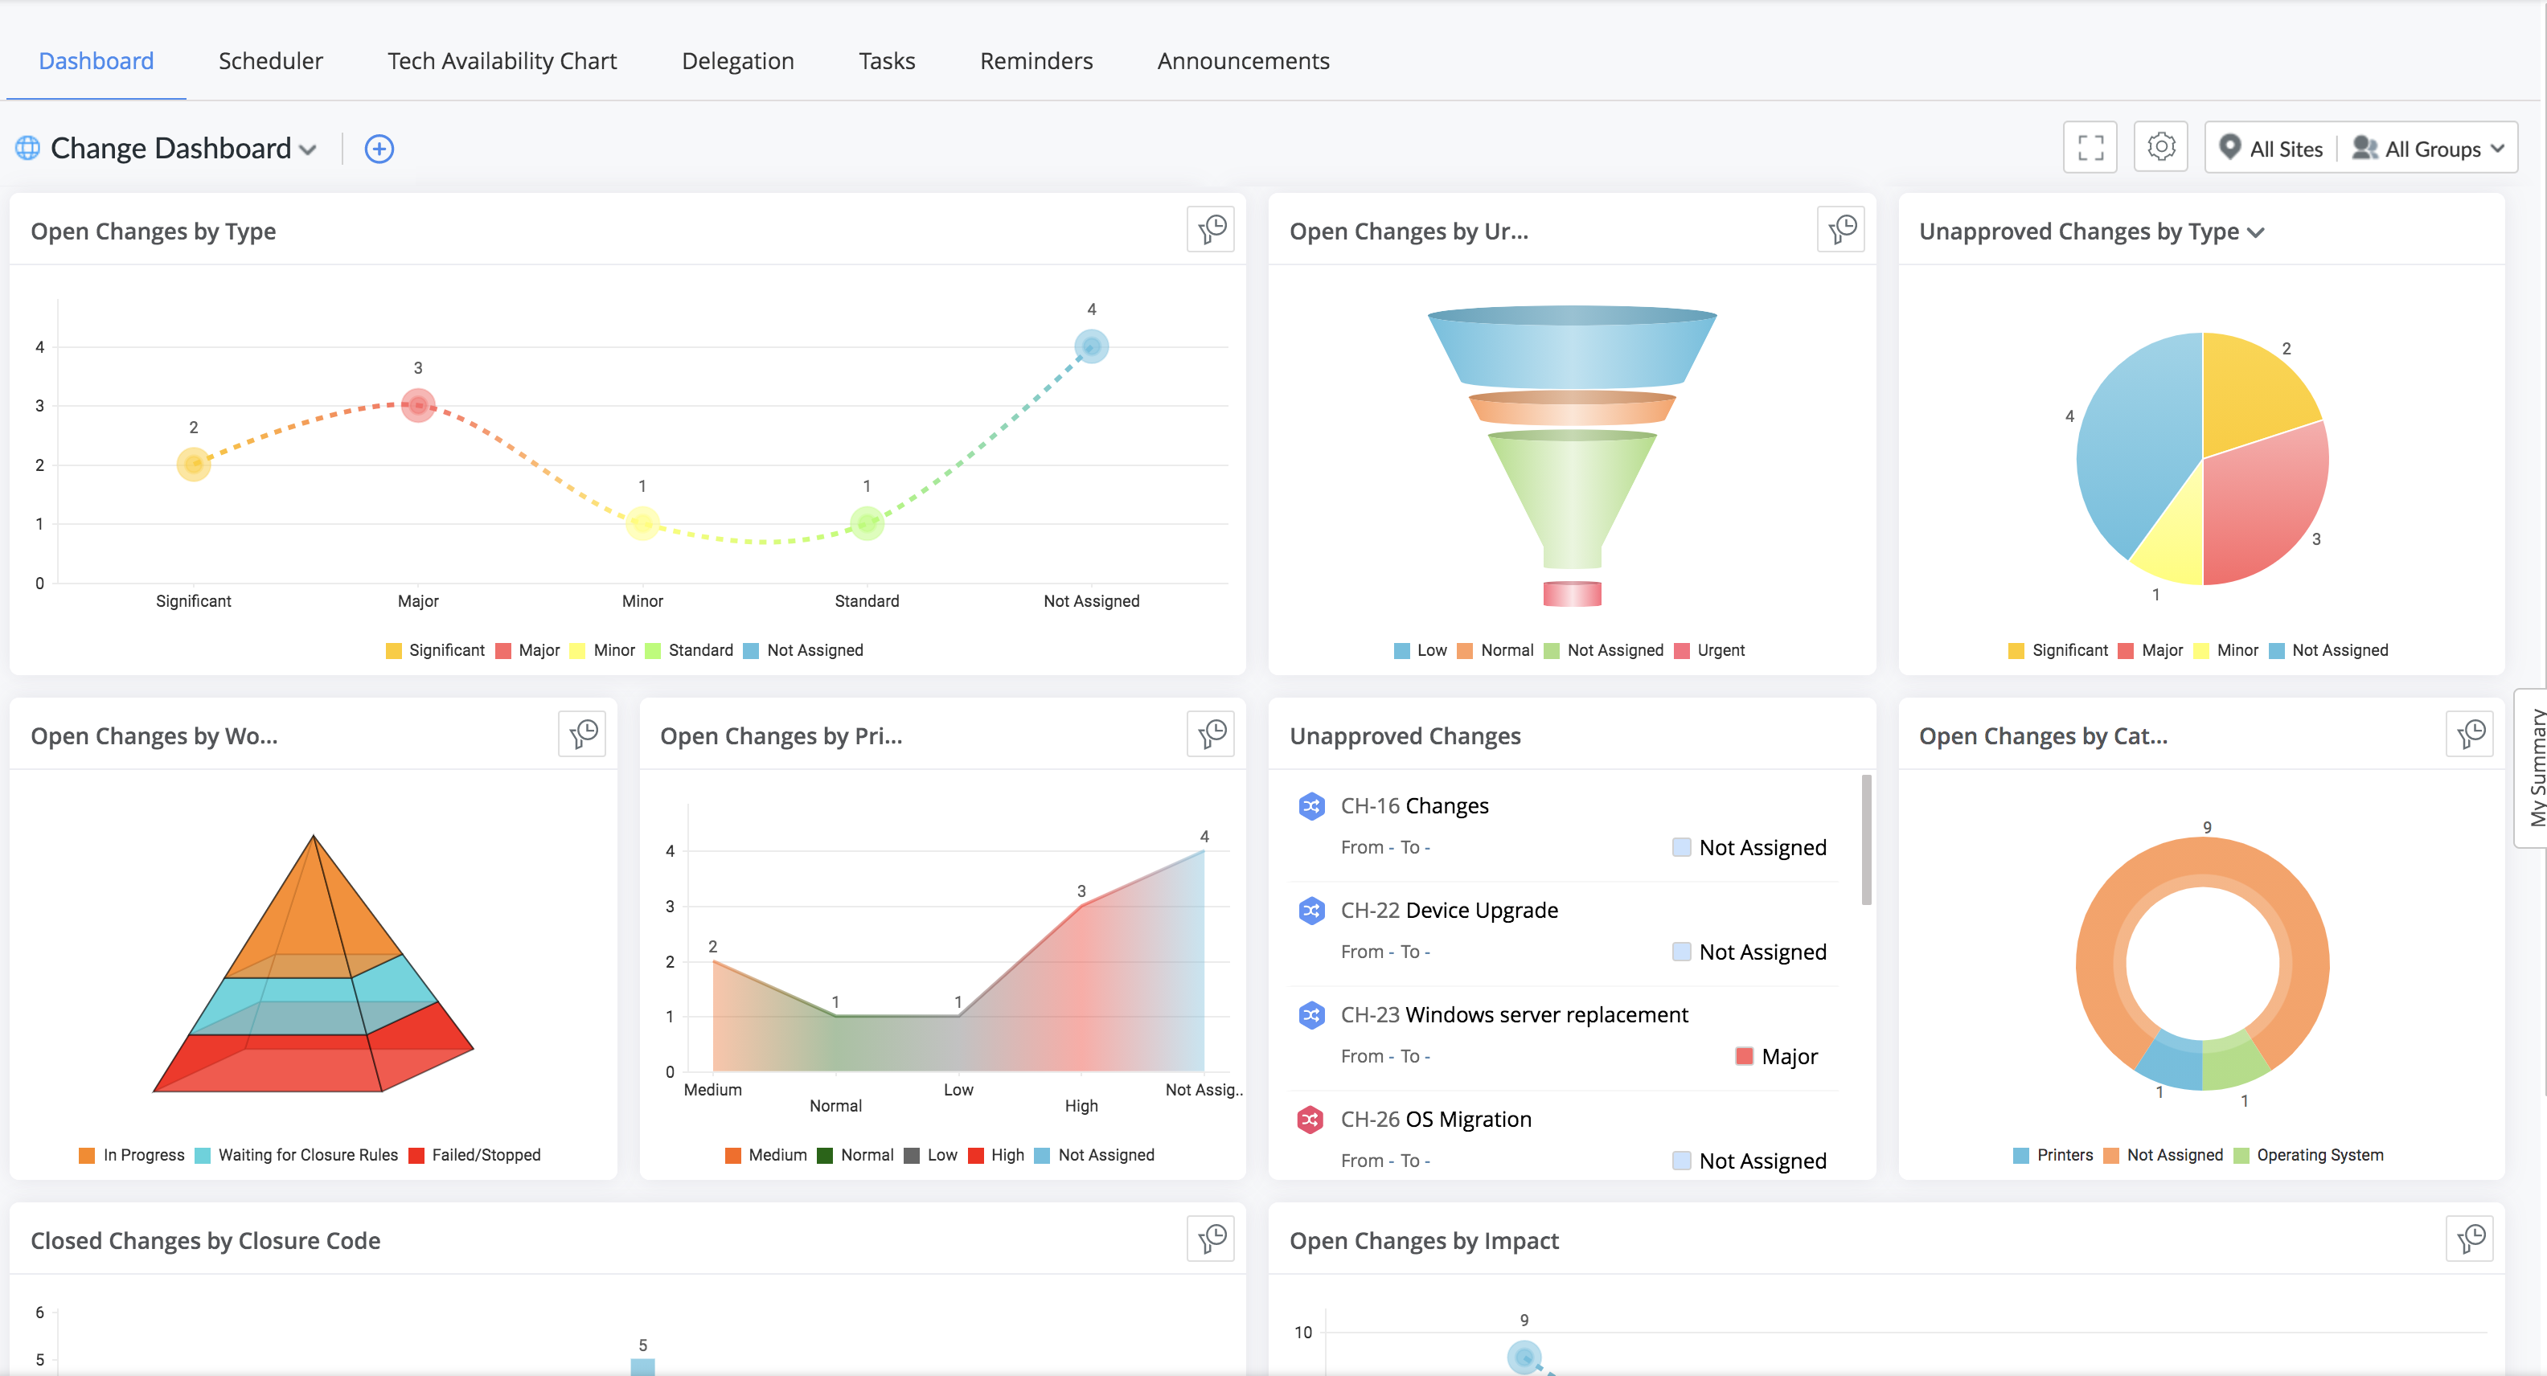Click the Printers color swatch in category legend

tap(2021, 1155)
